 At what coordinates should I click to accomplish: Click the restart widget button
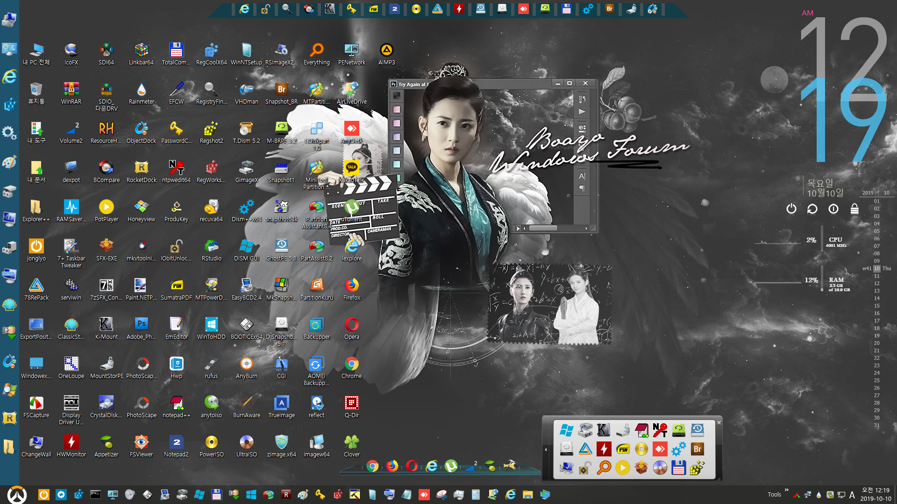click(x=812, y=209)
